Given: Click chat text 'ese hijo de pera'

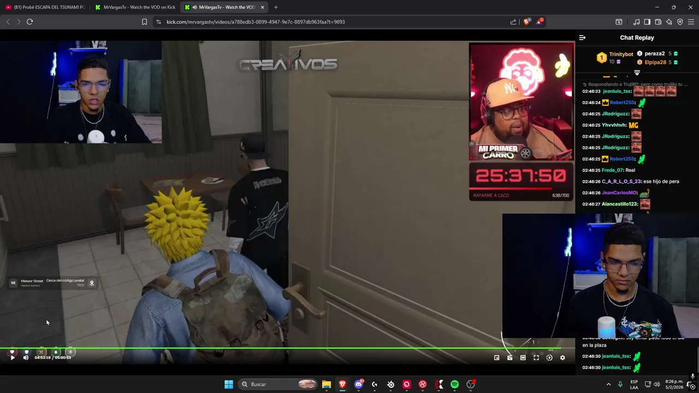Looking at the screenshot, I should 661,181.
